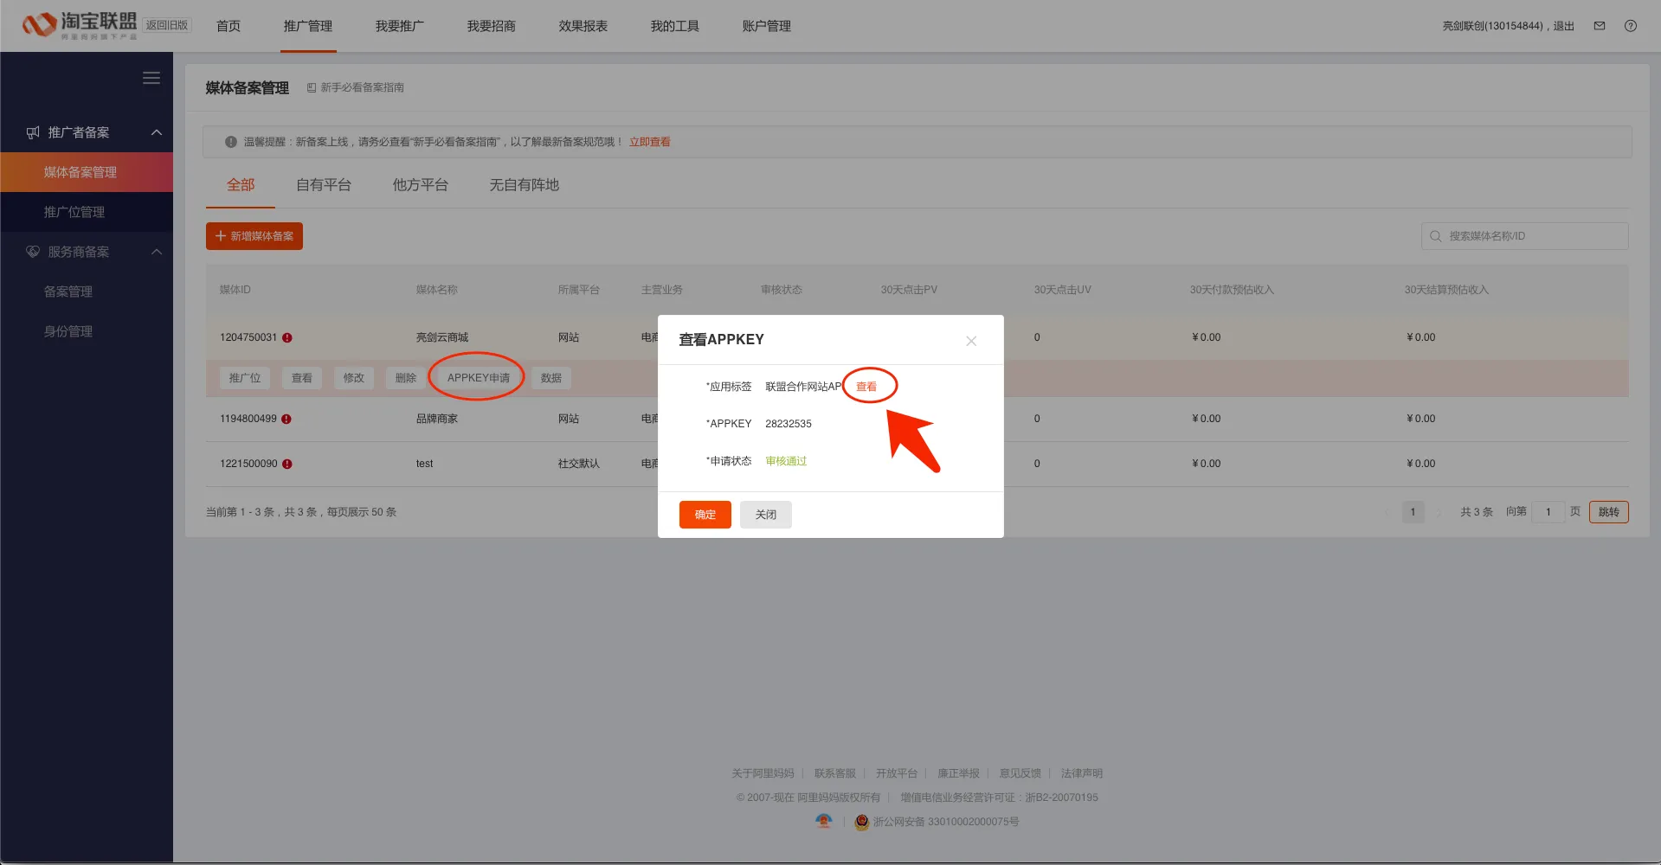
Task: Click the APPKEY value 28232535
Action: pos(789,424)
